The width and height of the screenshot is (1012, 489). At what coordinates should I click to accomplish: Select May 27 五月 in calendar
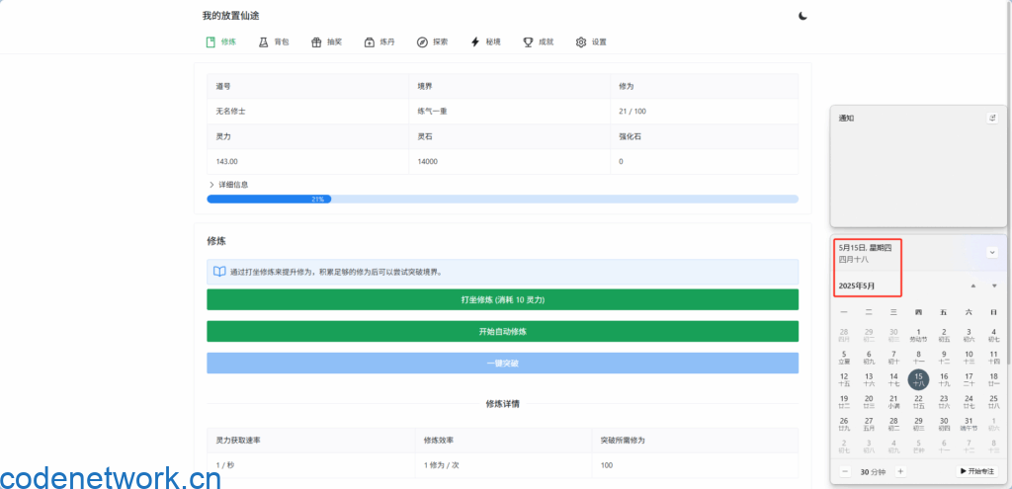pos(869,423)
